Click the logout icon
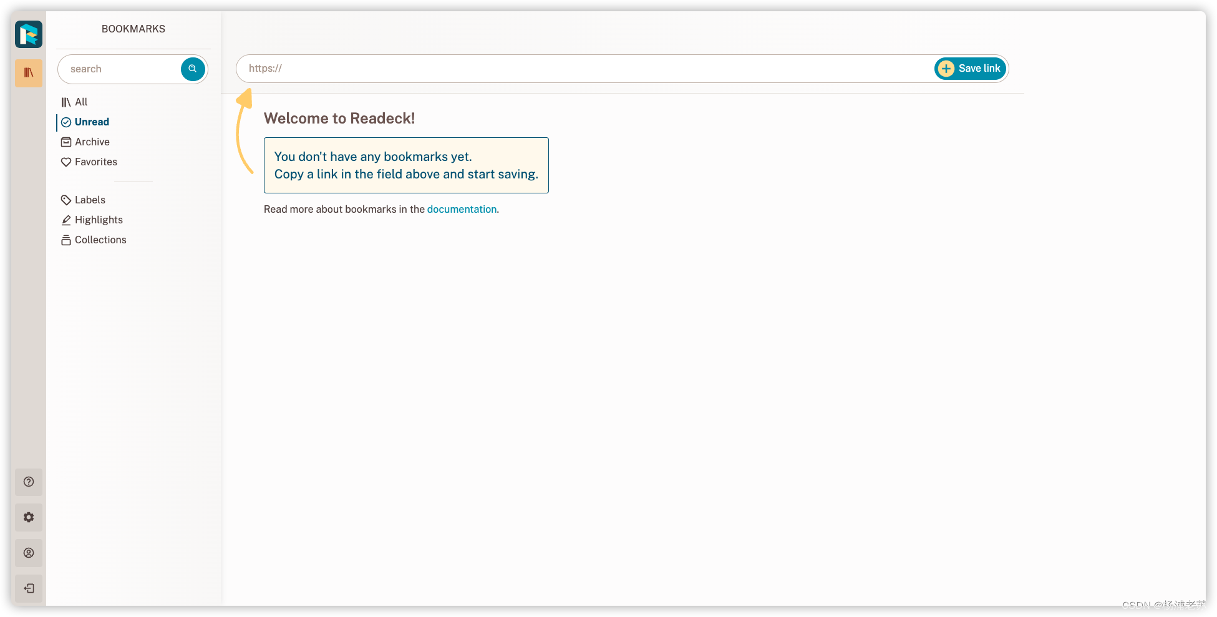The image size is (1217, 617). coord(29,588)
